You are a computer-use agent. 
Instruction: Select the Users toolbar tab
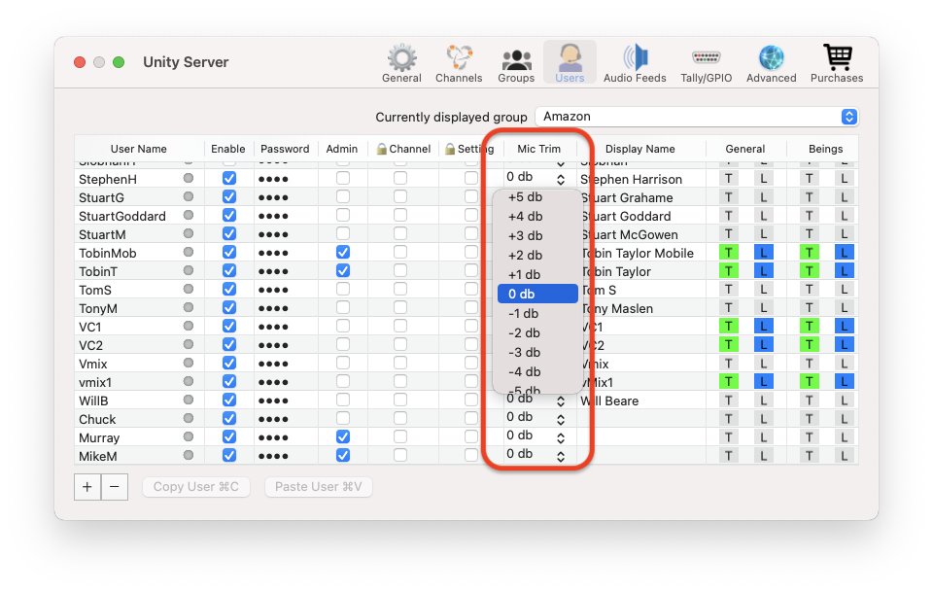click(x=570, y=63)
